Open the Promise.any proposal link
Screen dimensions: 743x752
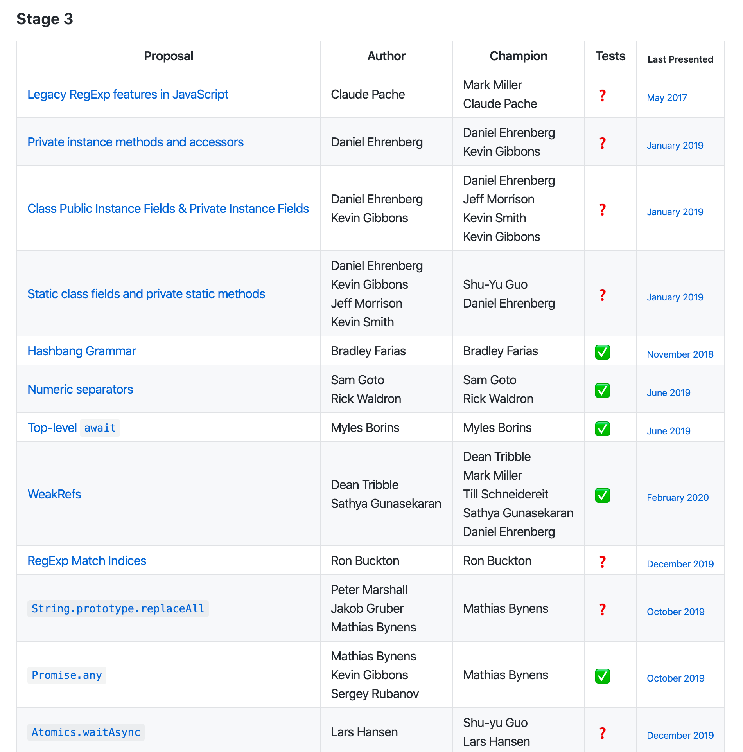(67, 675)
